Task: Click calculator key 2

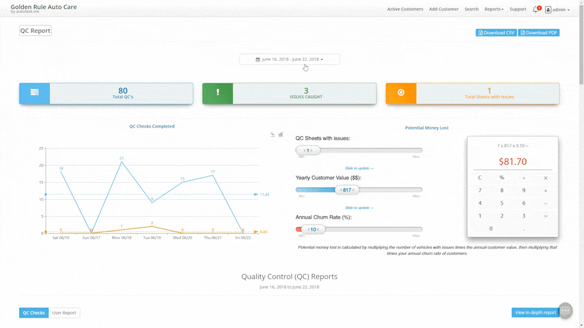Action: point(502,216)
